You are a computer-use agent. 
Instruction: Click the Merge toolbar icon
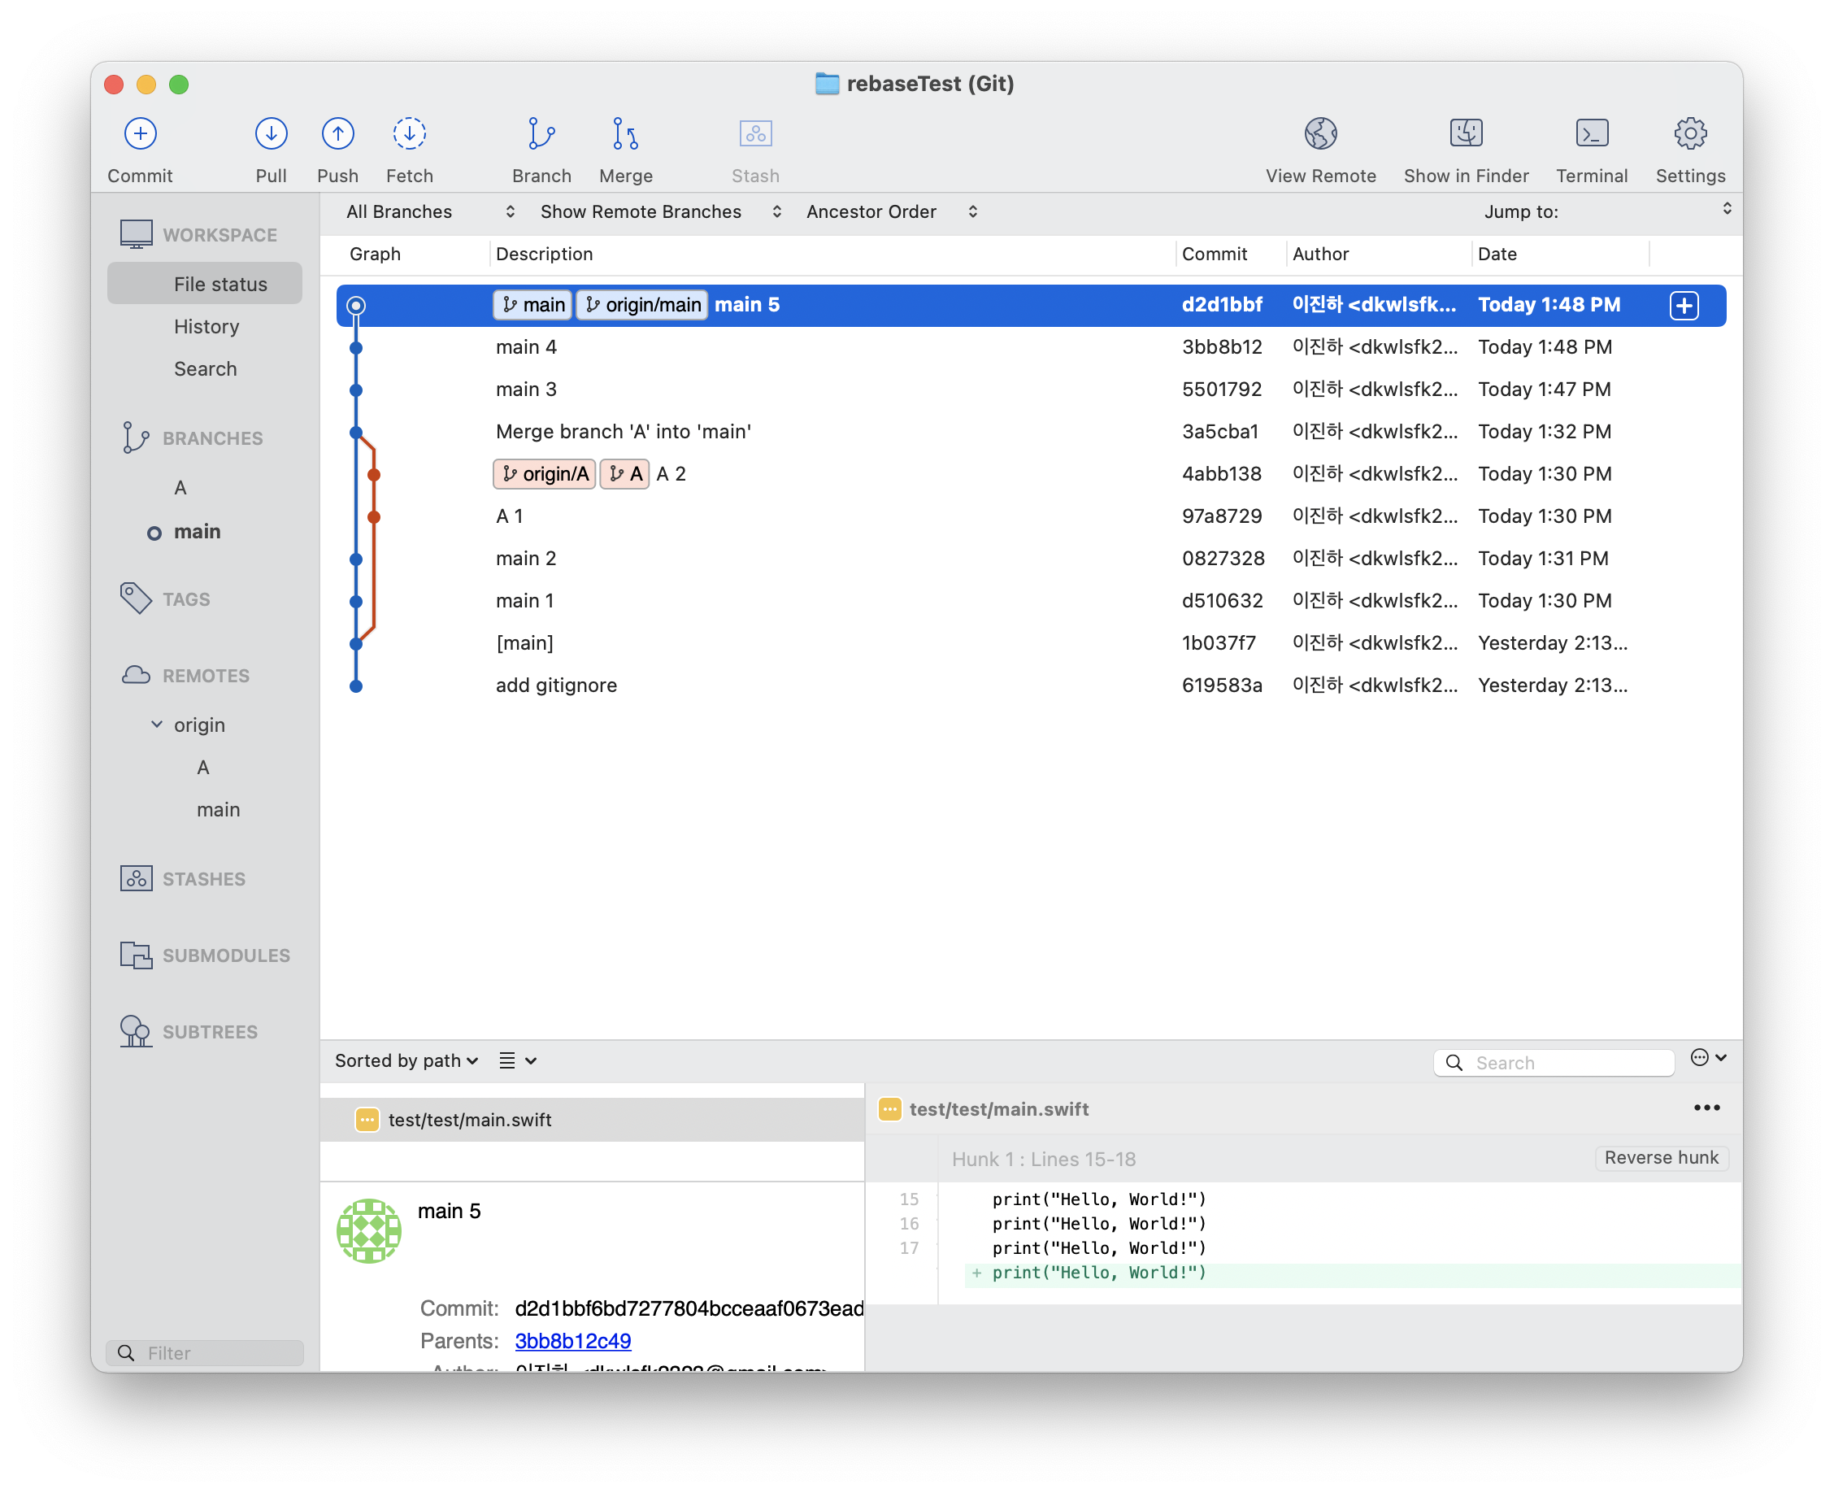[x=625, y=134]
